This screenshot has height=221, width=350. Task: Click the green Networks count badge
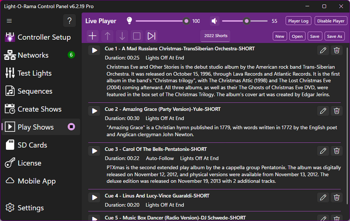71,55
